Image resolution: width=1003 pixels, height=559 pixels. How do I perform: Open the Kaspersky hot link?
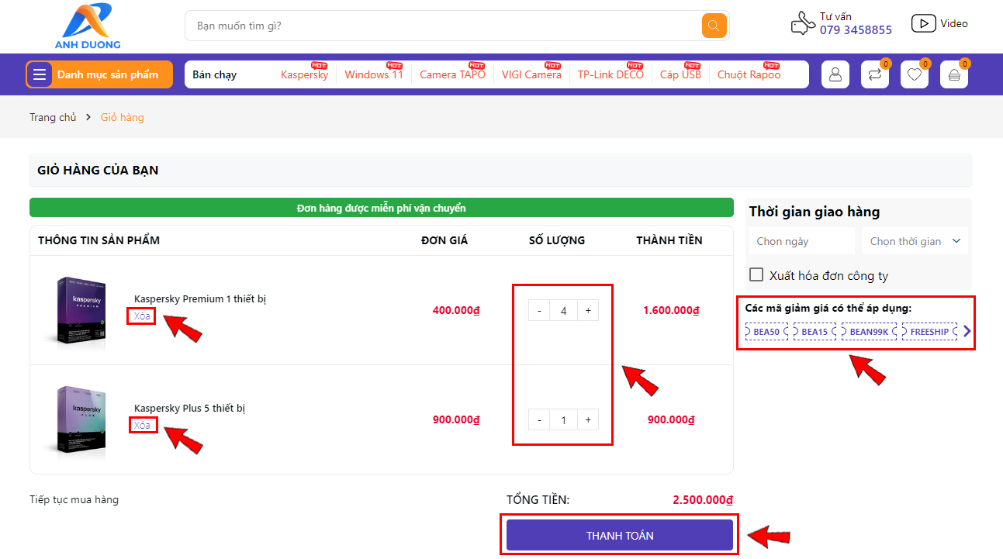(x=304, y=74)
